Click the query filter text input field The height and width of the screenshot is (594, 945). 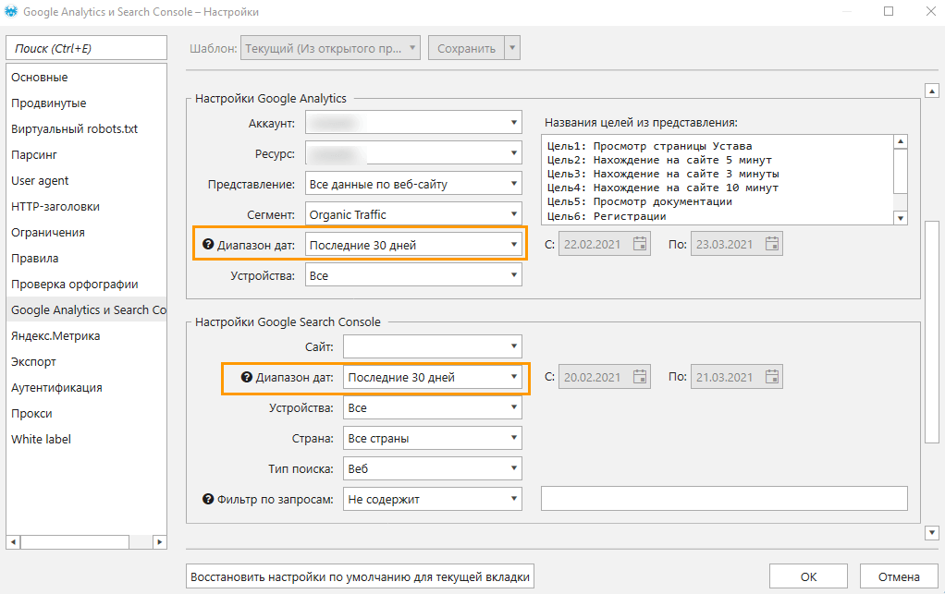724,498
